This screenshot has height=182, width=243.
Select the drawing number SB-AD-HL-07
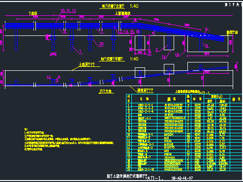click(x=182, y=178)
